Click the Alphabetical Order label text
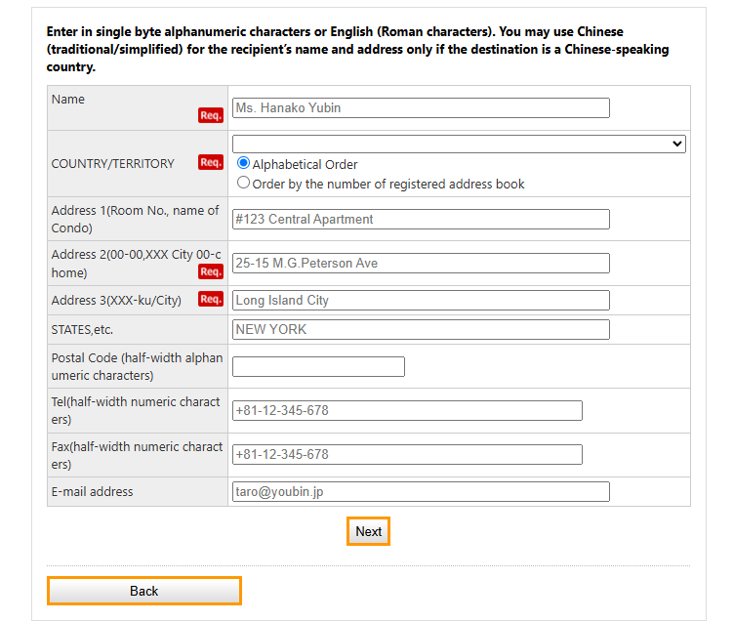This screenshot has width=734, height=621. click(305, 165)
